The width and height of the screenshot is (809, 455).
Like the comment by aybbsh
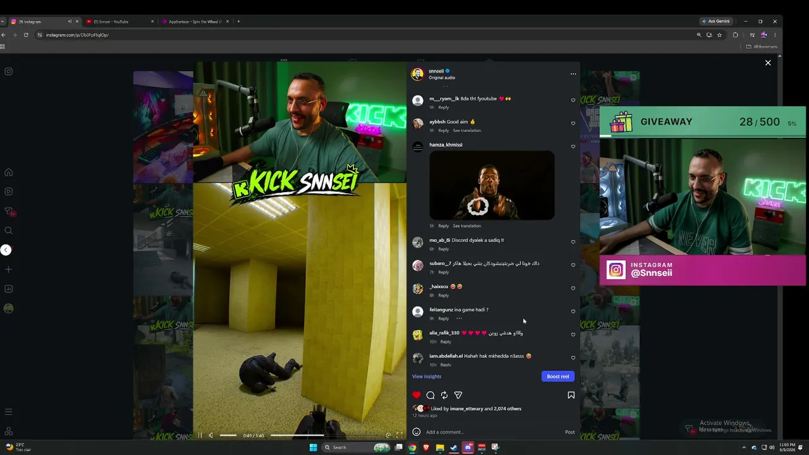573,123
